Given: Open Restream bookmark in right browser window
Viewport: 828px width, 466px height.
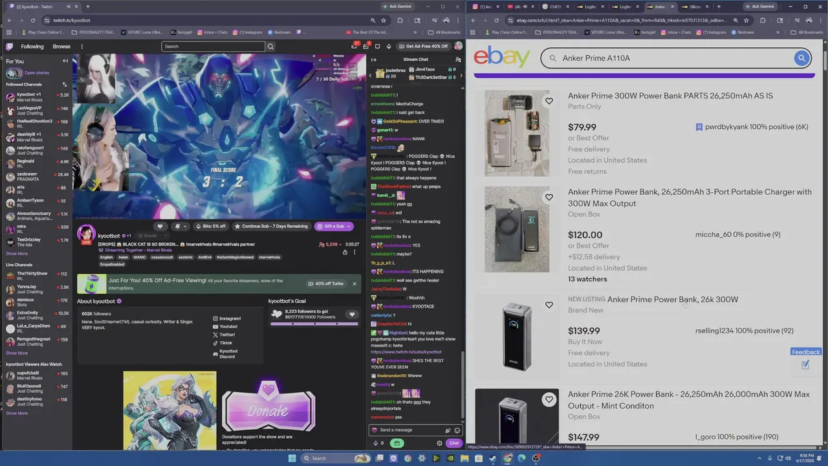Looking at the screenshot, I should coord(743,32).
